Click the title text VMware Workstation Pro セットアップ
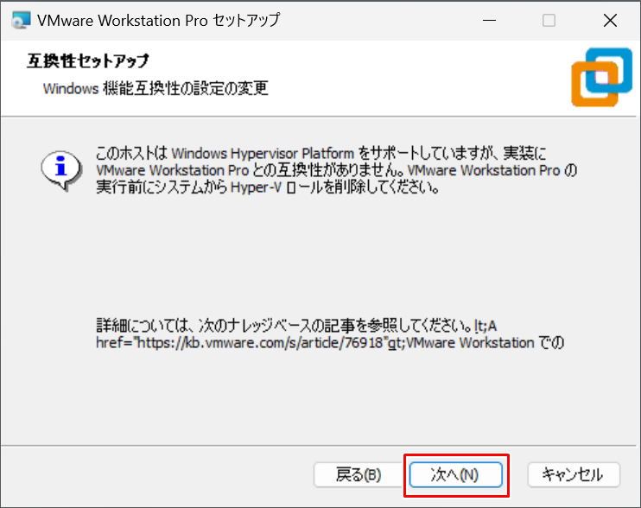641x508 pixels. [x=159, y=20]
